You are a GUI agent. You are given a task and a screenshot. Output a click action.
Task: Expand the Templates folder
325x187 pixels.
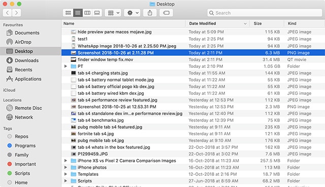point(66,174)
